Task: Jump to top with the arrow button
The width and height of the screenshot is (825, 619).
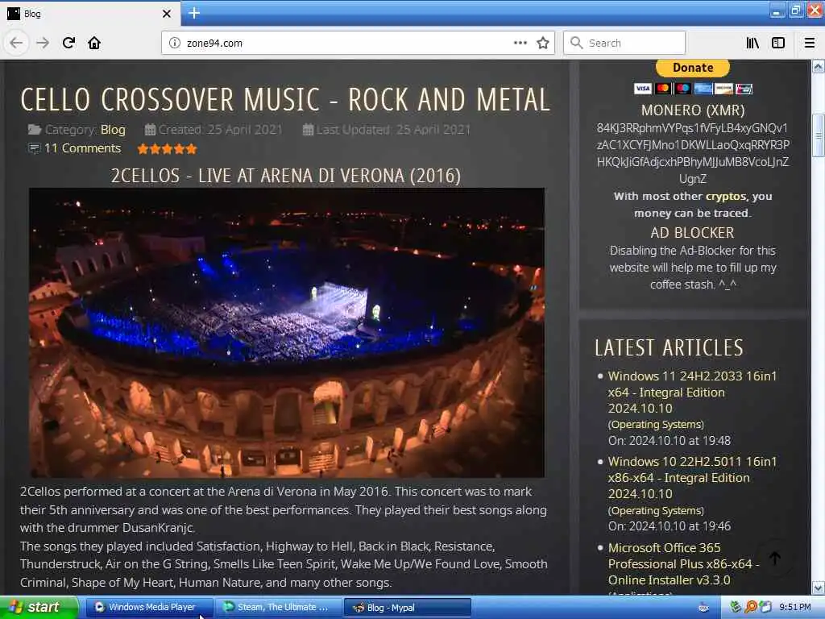Action: point(775,559)
